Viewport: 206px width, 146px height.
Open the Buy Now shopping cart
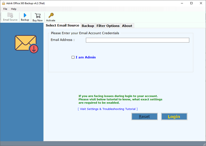coord(38,15)
